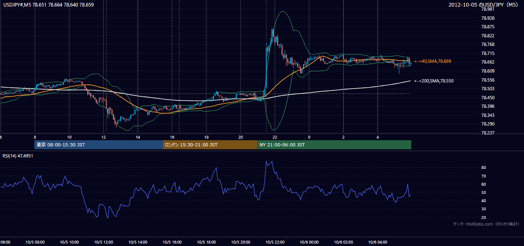Click the 10/5 22:00 time axis label
524x246 pixels.
click(x=275, y=242)
